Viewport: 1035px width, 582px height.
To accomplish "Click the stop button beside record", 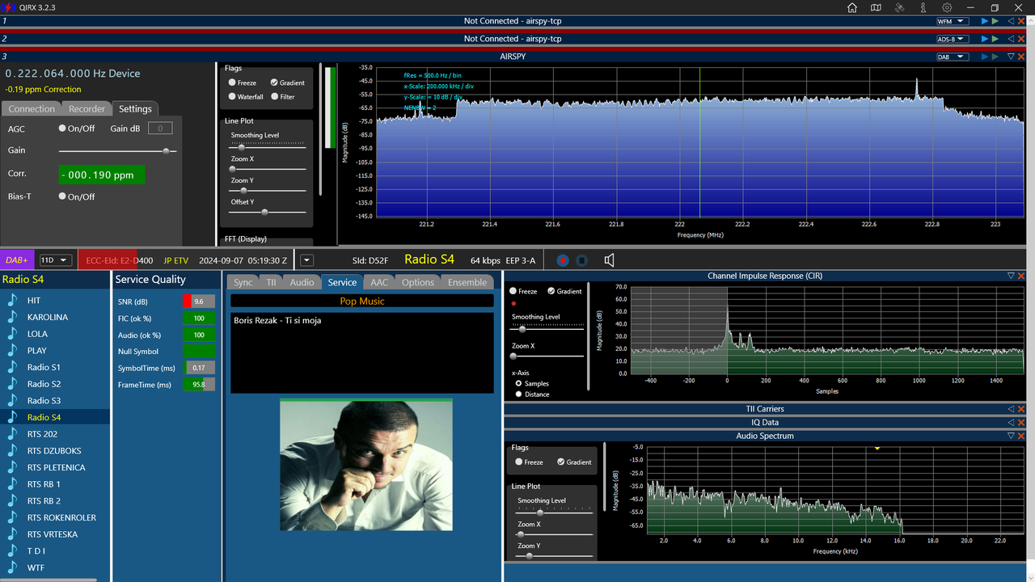I will [x=582, y=260].
